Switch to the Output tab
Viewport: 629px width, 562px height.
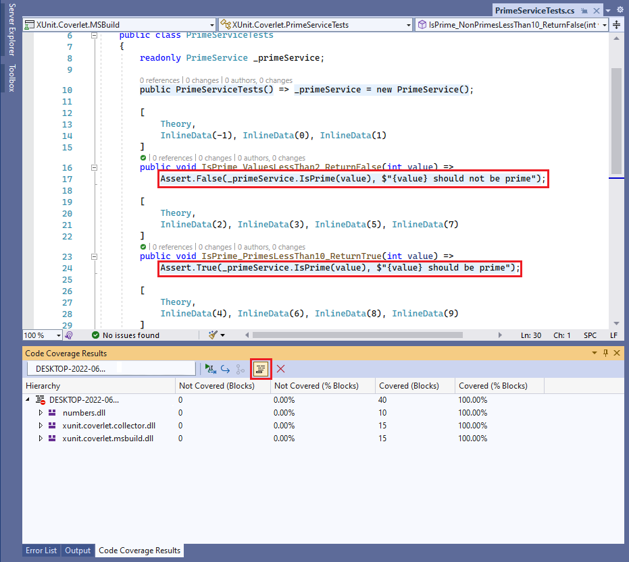click(77, 551)
